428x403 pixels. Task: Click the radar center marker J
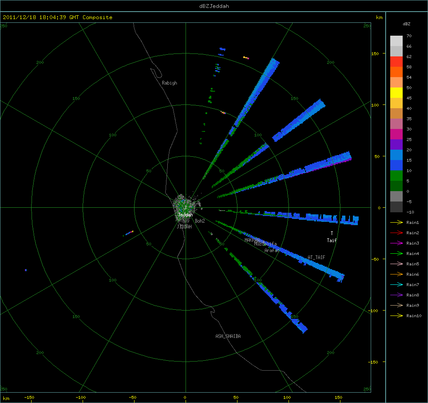pyautogui.click(x=186, y=208)
